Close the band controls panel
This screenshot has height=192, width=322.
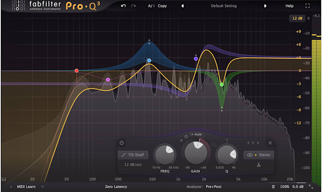point(270,143)
